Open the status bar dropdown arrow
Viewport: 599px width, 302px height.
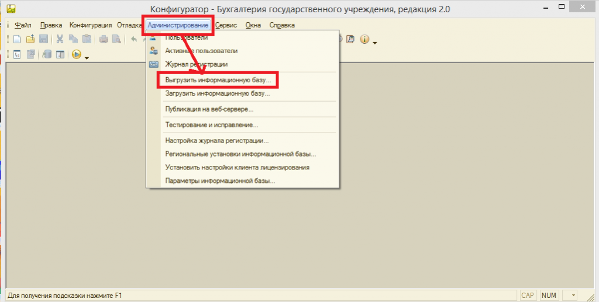(573, 296)
